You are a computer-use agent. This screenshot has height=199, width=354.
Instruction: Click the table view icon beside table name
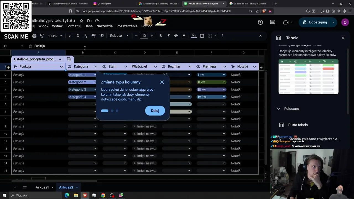coord(69,59)
